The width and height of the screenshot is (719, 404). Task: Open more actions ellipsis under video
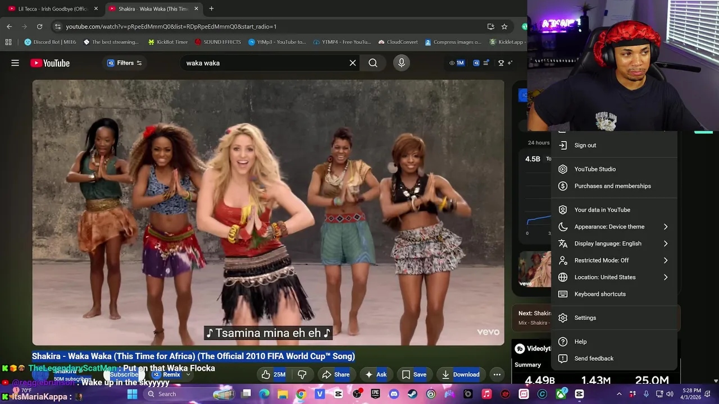[x=497, y=375]
